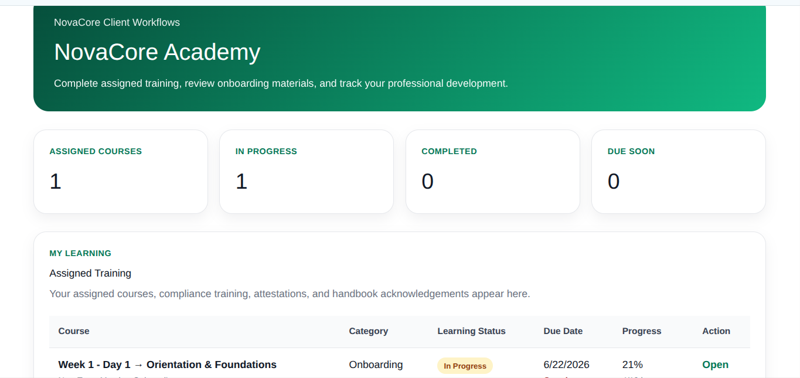Click the course title Week 1 - Day 1

pos(167,365)
